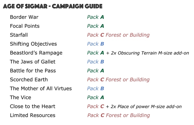Open the Starfall scenario entry
The image size is (194, 125).
pos(19,35)
